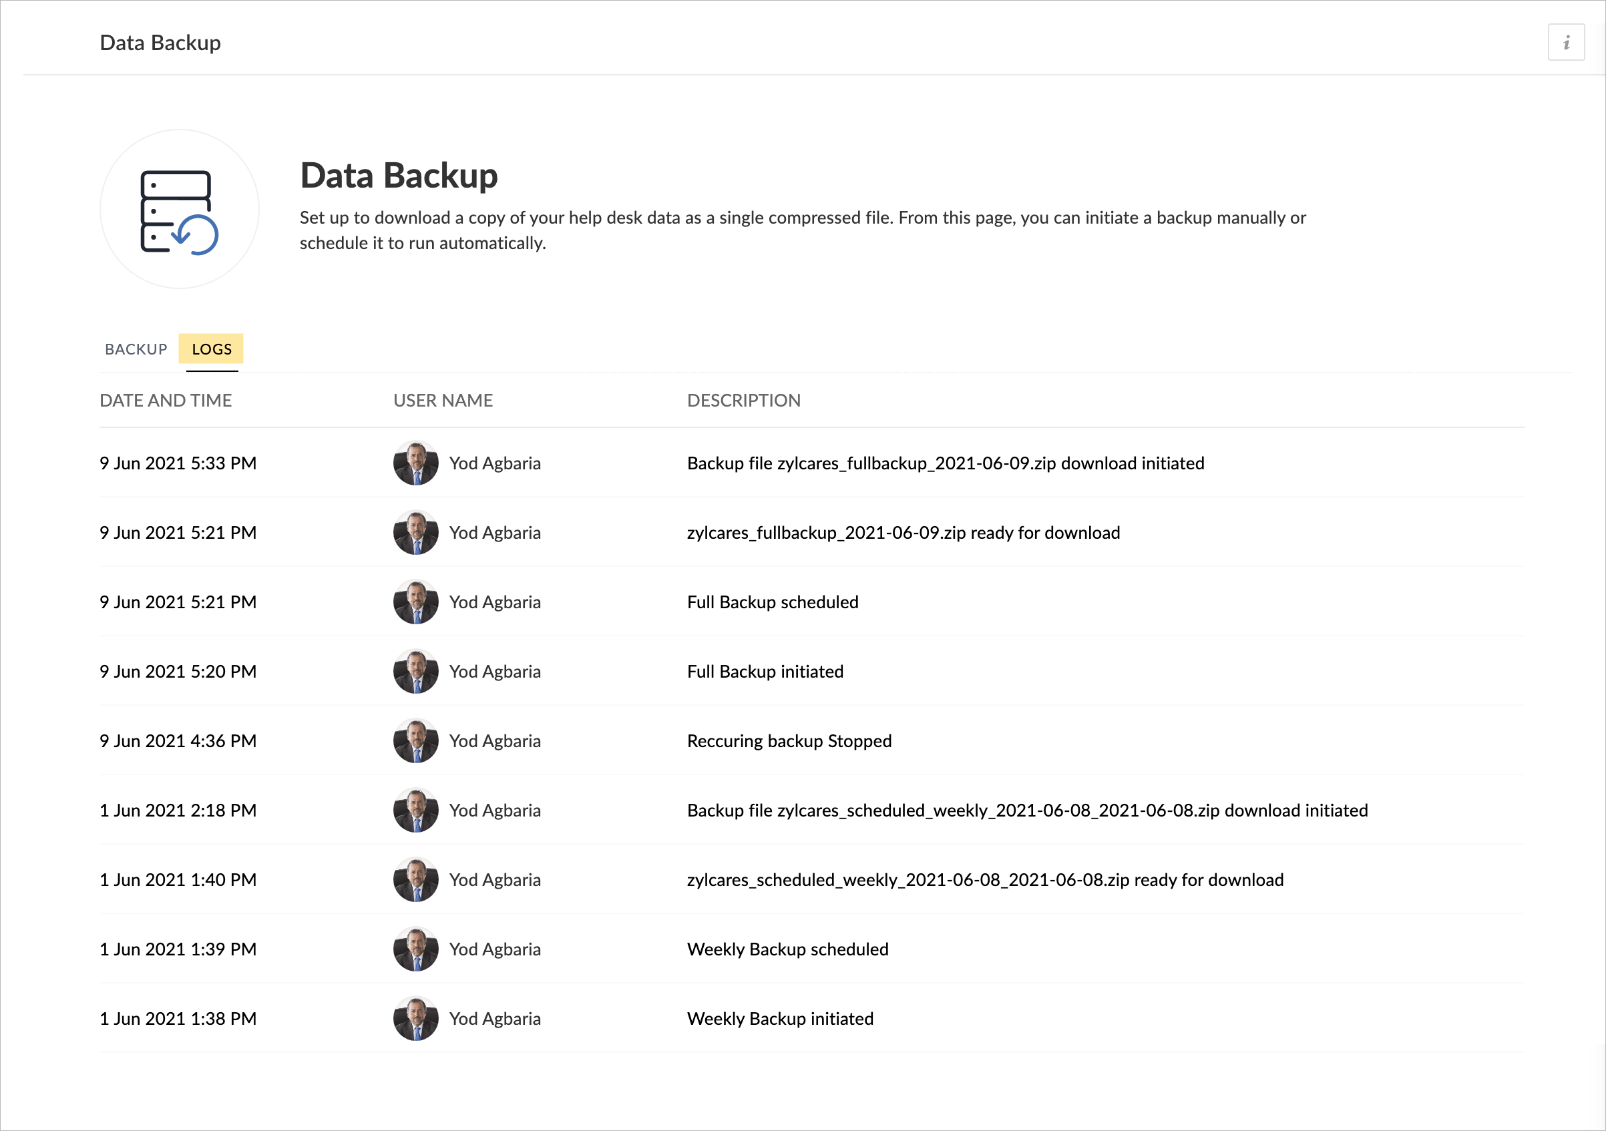
Task: Click avatar on the 4:36 PM log row
Action: click(415, 740)
